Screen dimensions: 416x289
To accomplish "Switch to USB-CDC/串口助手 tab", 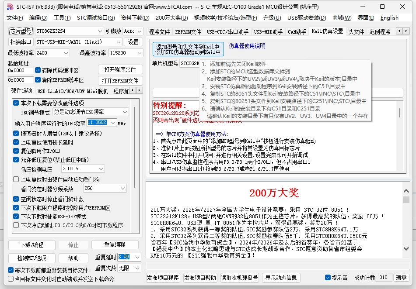I will tap(227, 32).
